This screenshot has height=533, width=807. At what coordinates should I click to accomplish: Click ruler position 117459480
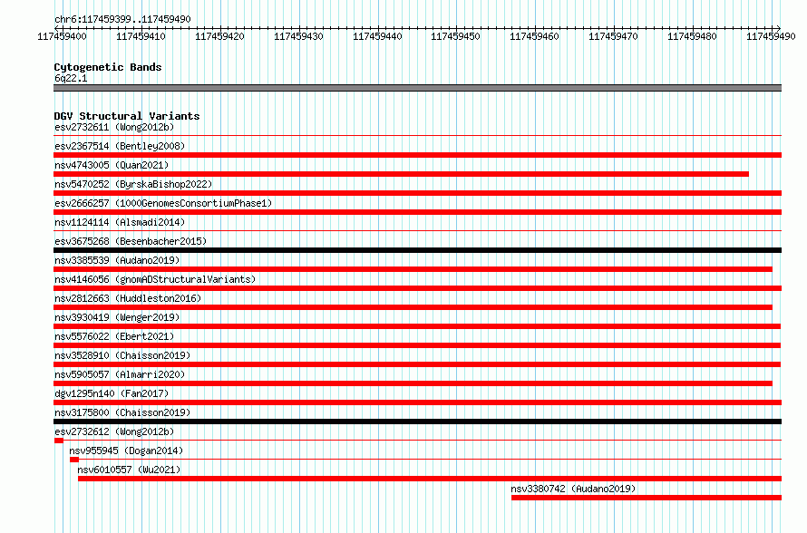[692, 36]
